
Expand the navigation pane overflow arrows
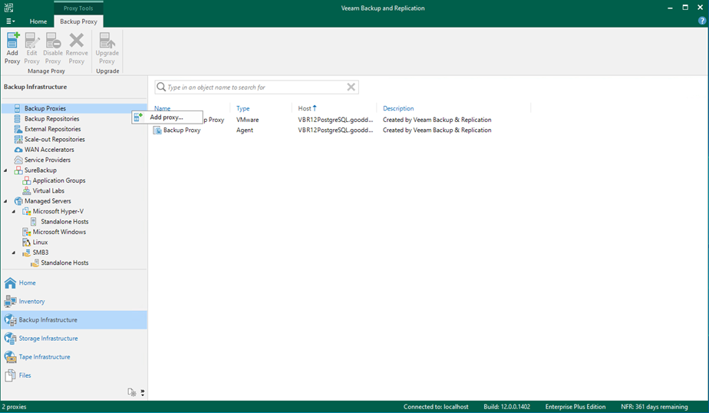point(143,392)
